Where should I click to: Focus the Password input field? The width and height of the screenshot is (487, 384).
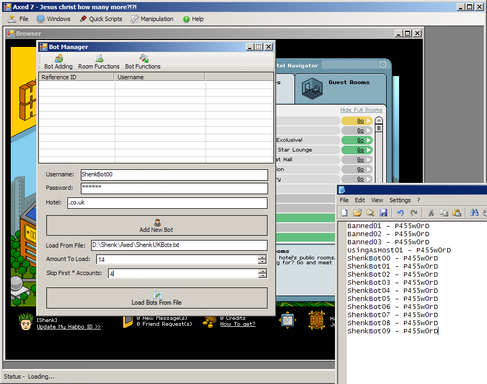pos(174,188)
